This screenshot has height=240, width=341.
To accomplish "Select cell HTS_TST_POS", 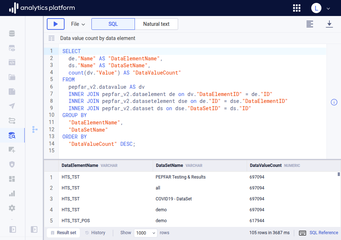I will click(x=76, y=221).
